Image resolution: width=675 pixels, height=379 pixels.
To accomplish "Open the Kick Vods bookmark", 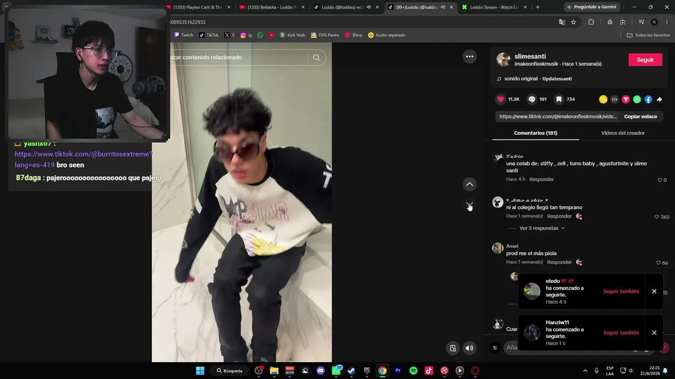I will tap(293, 35).
